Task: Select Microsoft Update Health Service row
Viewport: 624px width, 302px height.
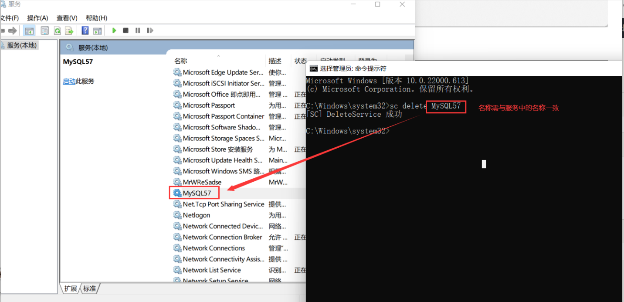Action: pyautogui.click(x=240, y=160)
